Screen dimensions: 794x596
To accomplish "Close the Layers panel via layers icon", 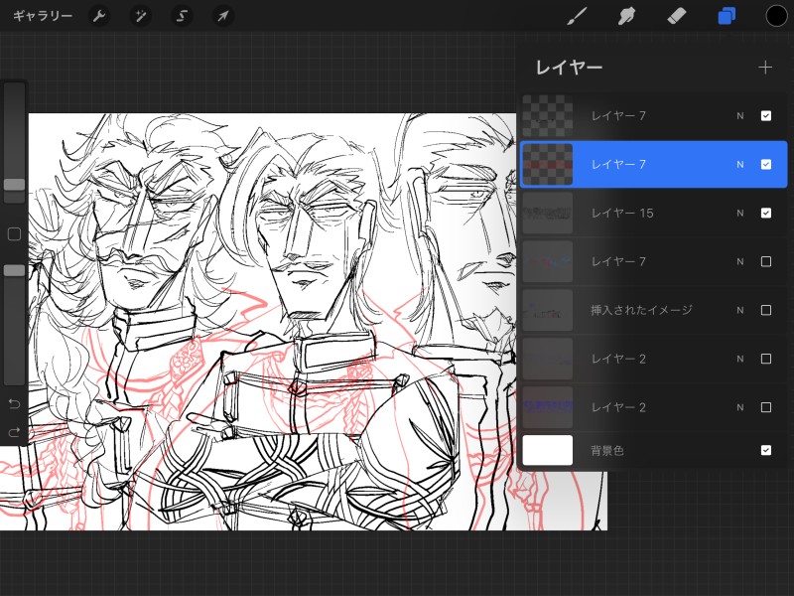I will pos(728,16).
